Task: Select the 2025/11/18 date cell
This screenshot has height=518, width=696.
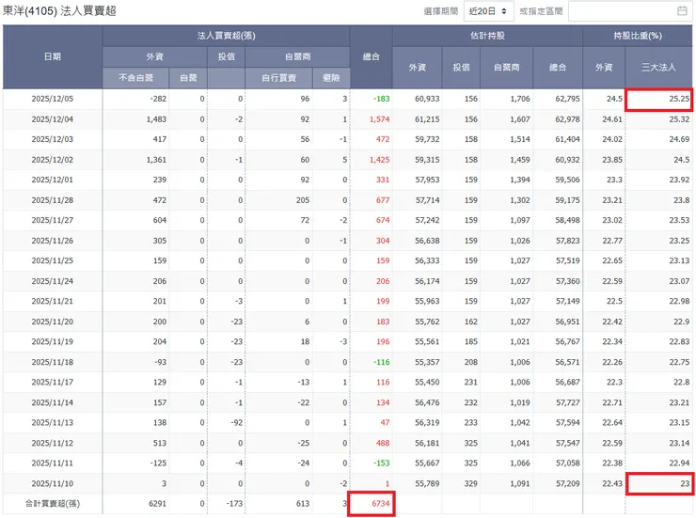Action: pyautogui.click(x=53, y=362)
